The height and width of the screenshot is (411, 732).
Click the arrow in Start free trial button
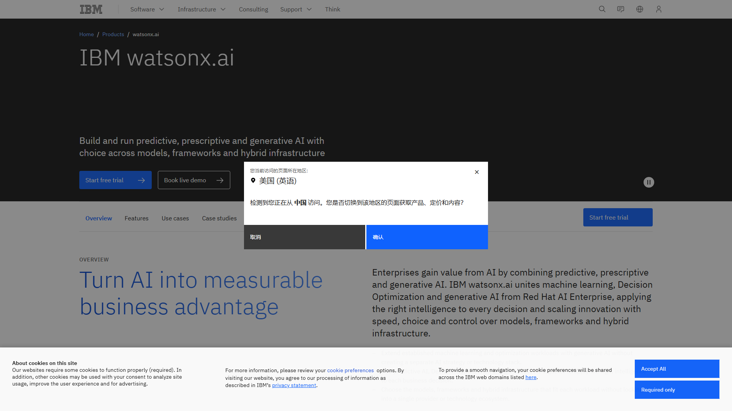click(x=141, y=180)
